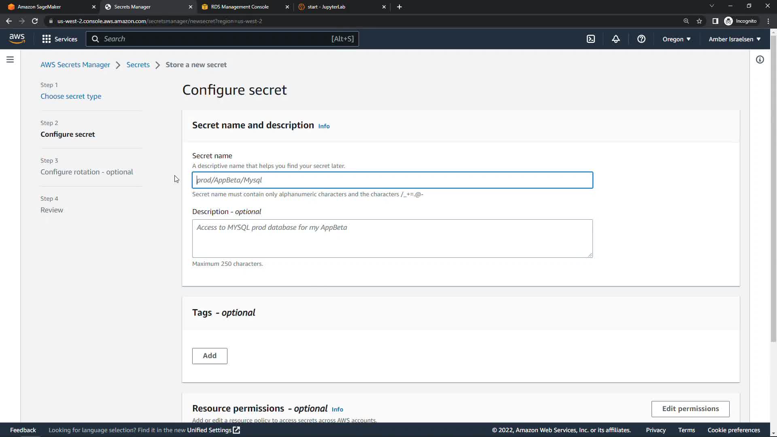The width and height of the screenshot is (777, 437).
Task: Switch to the RDS Management Console tab
Action: (240, 7)
